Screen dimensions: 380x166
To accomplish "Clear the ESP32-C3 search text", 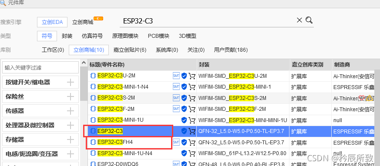I will (299, 20).
